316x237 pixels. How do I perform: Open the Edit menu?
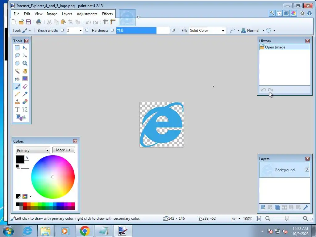coord(27,14)
